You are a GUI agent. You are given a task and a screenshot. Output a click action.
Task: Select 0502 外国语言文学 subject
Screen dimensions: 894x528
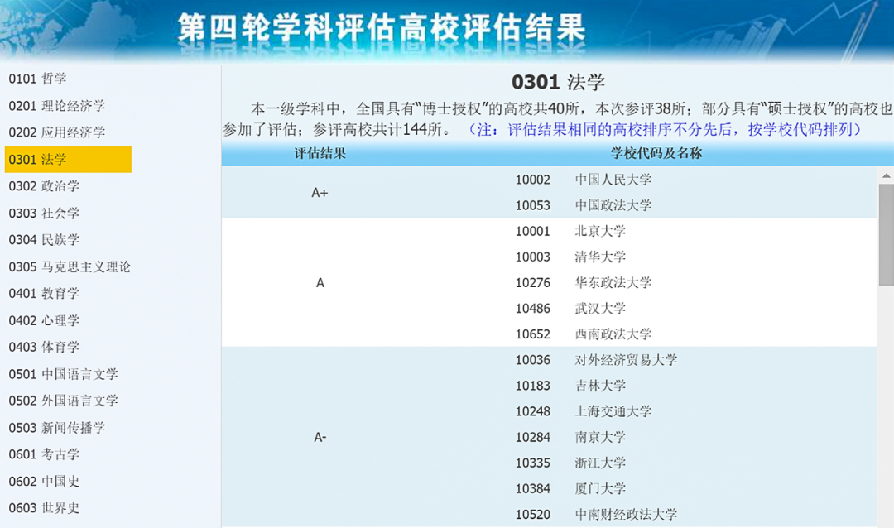63,401
